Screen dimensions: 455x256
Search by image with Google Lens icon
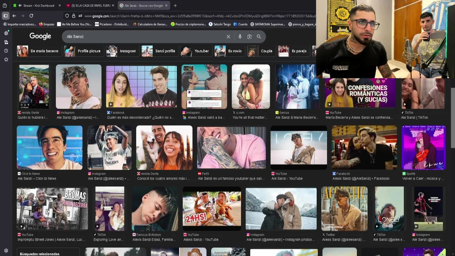(250, 37)
